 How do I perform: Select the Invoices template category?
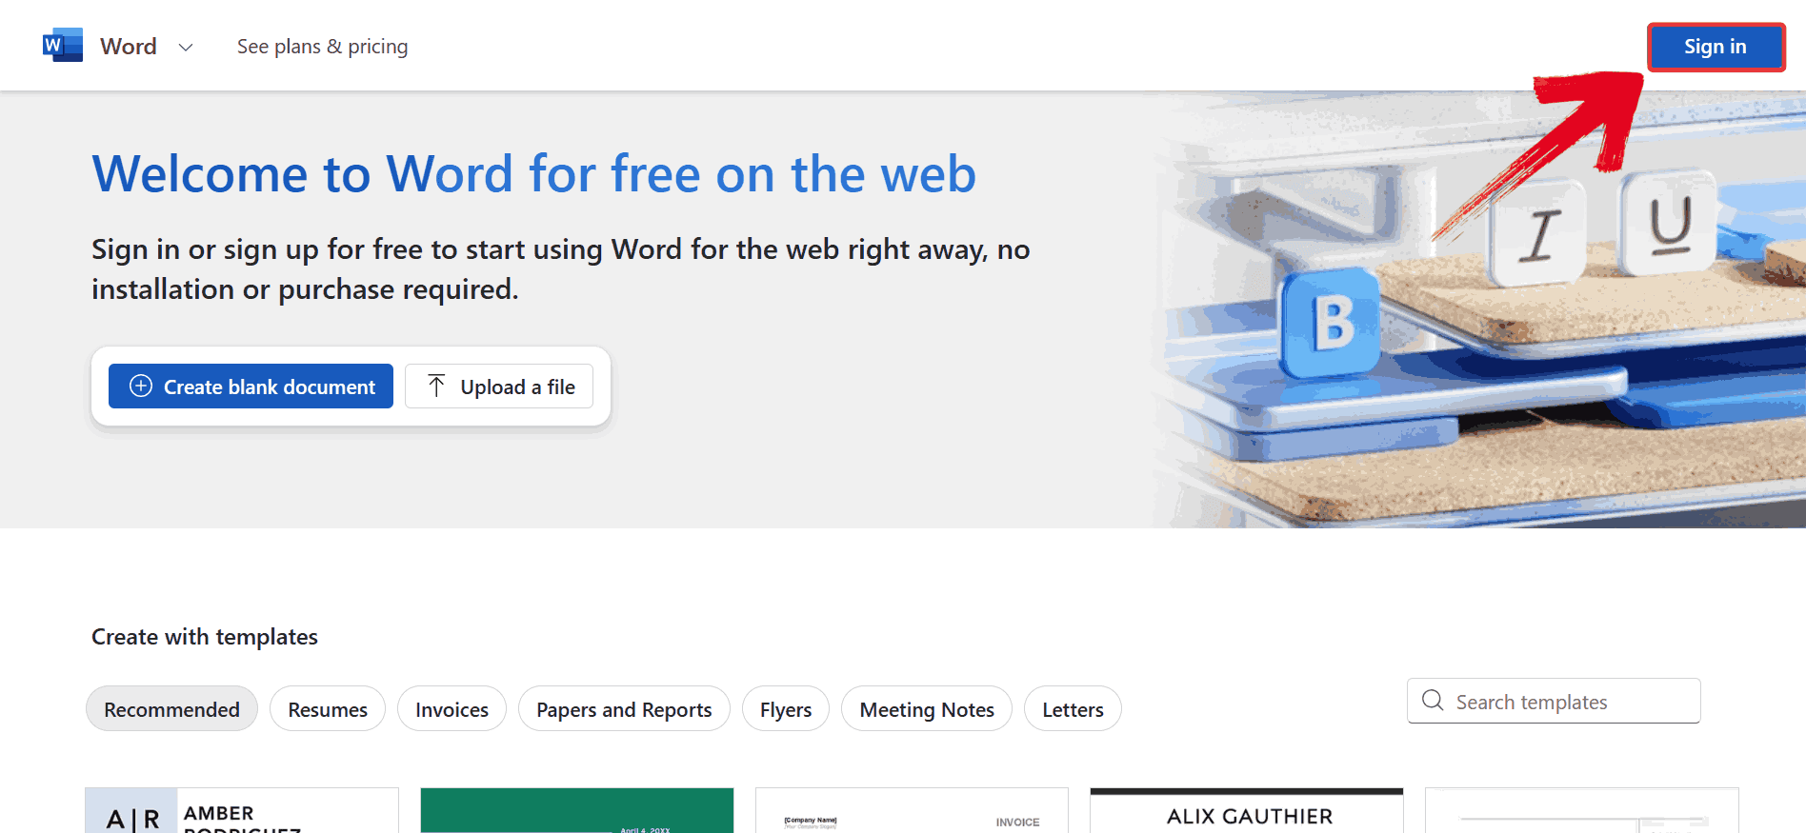[451, 709]
